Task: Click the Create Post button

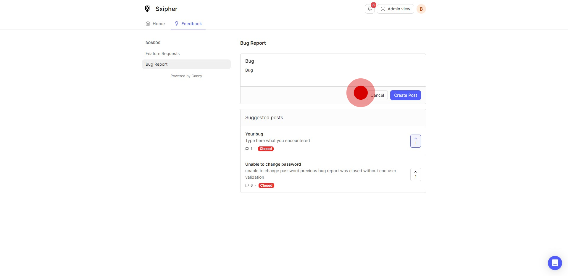Action: click(x=405, y=95)
